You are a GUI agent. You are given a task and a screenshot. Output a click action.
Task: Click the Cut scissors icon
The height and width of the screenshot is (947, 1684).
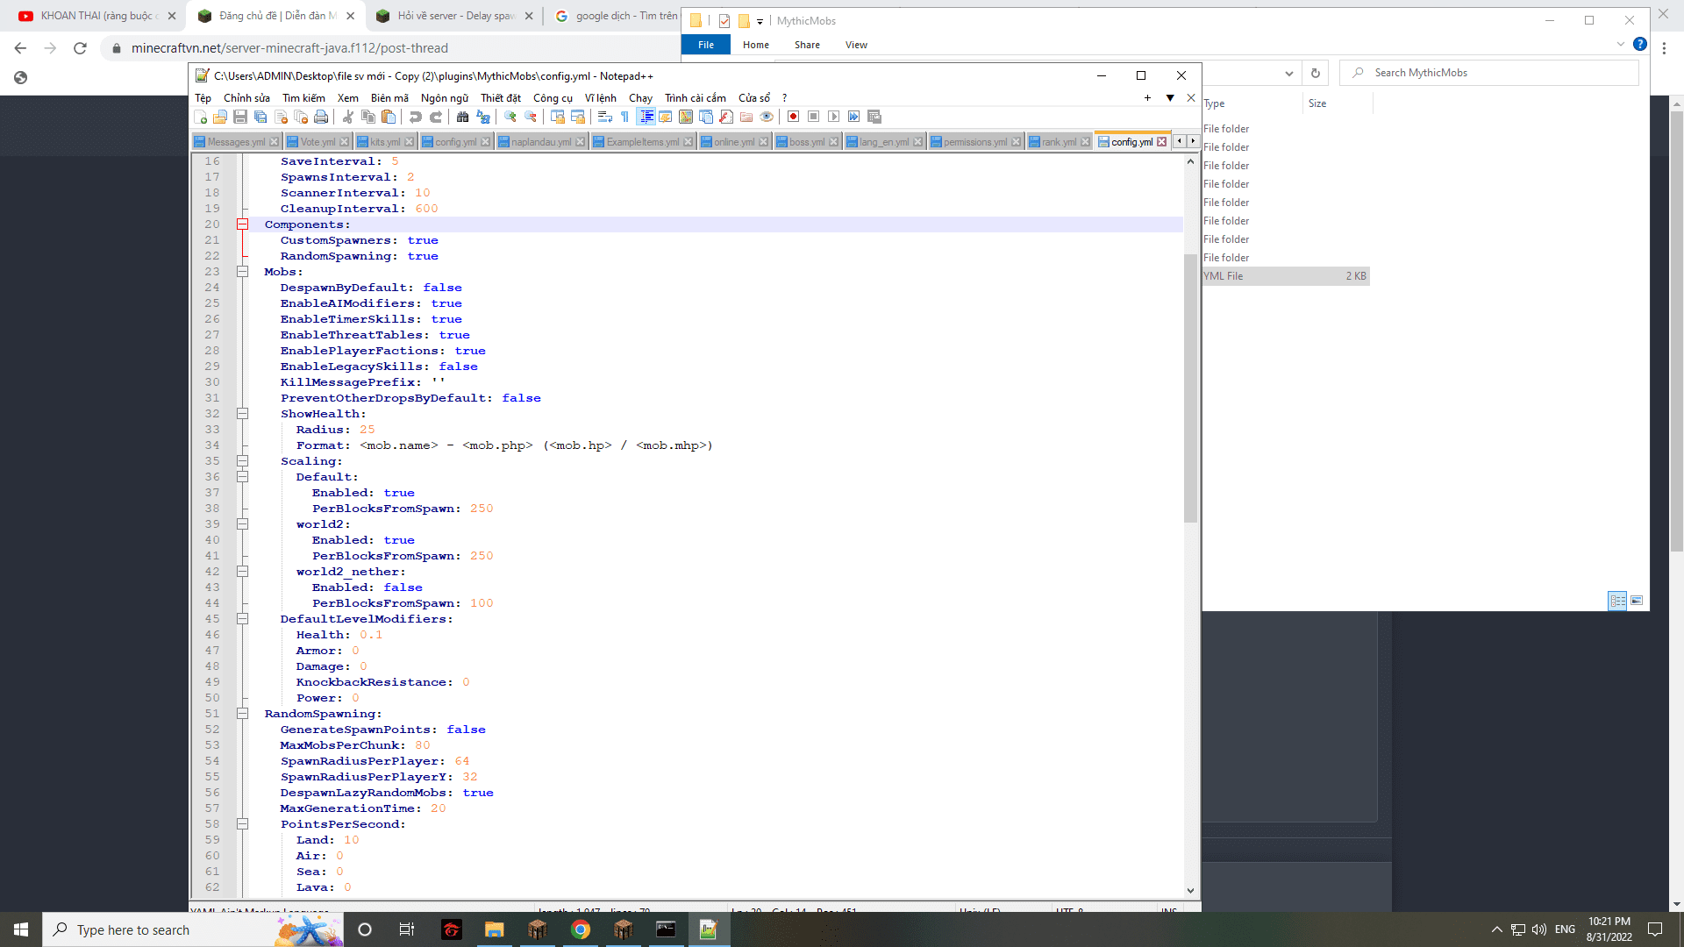point(348,117)
